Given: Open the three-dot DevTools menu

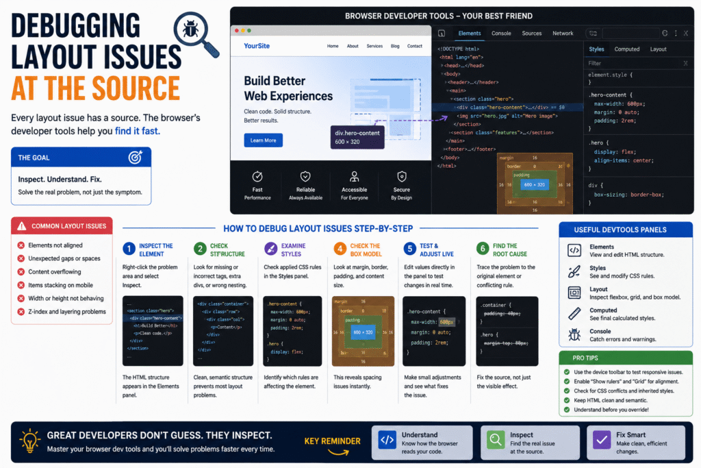Looking at the screenshot, I should pos(676,33).
